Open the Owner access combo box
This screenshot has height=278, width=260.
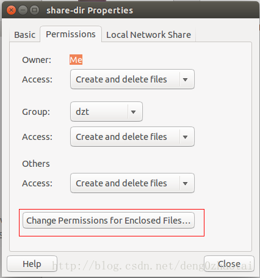pyautogui.click(x=132, y=79)
